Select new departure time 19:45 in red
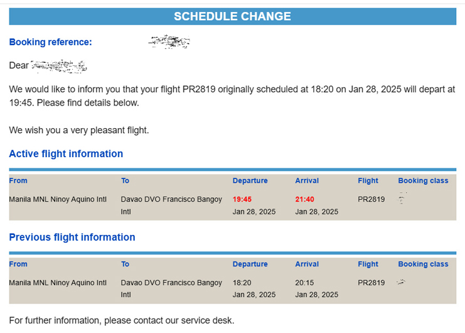The width and height of the screenshot is (465, 333). click(242, 199)
